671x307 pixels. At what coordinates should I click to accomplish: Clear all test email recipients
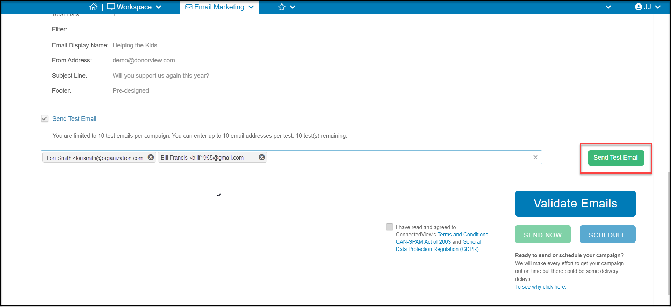535,158
